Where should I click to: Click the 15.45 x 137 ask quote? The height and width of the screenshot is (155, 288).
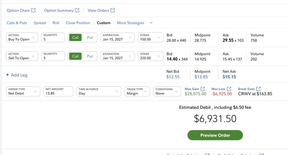(x=232, y=59)
